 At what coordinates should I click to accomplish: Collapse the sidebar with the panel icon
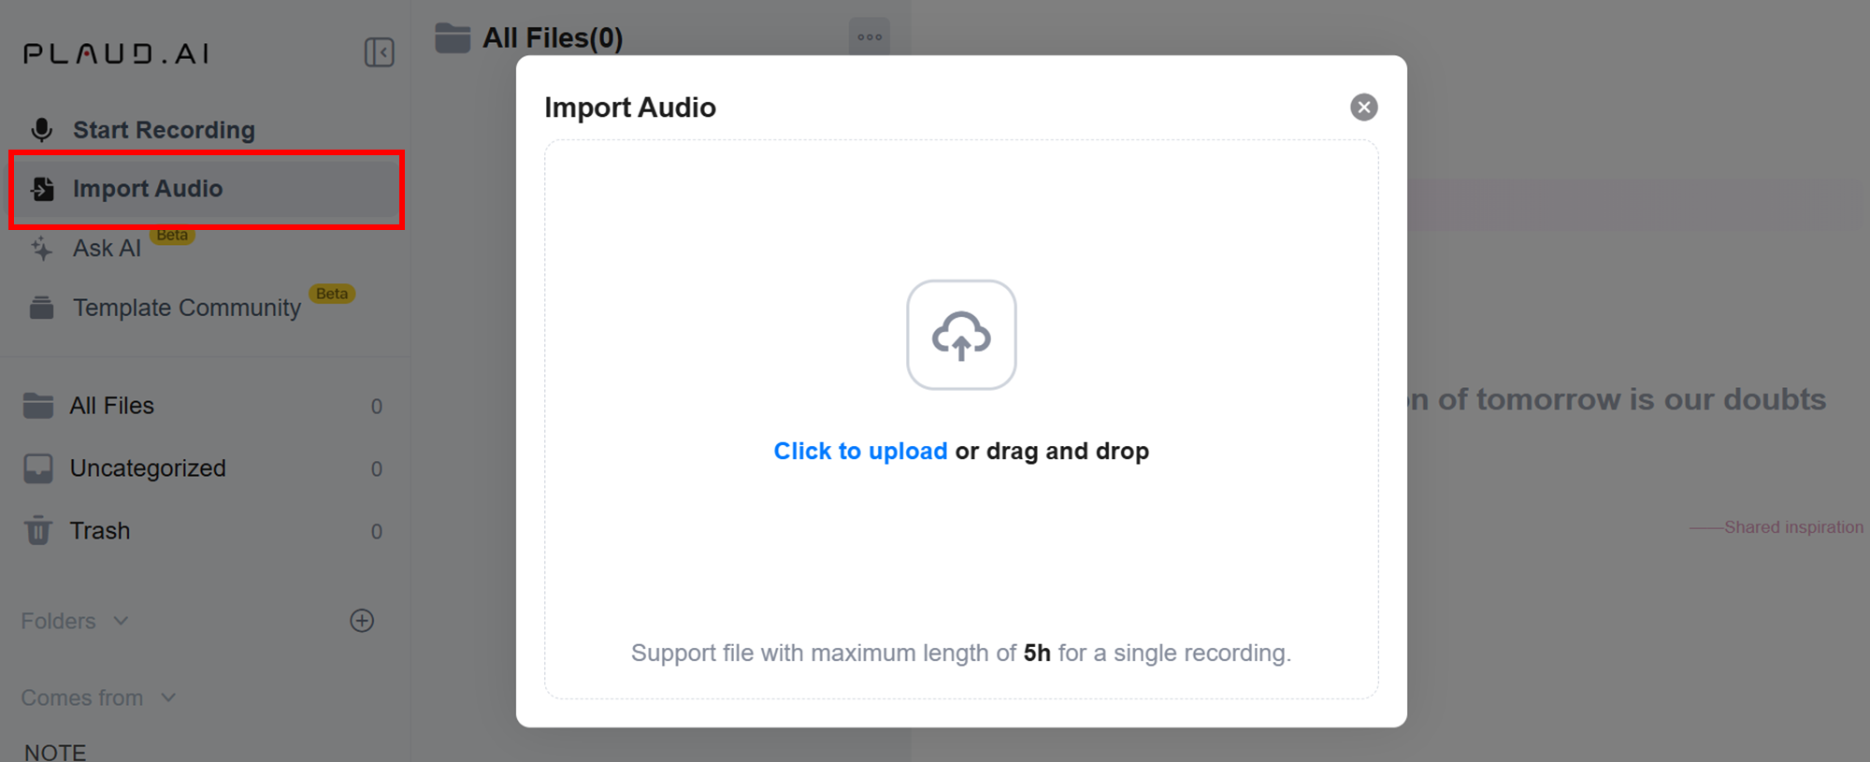pos(379,52)
